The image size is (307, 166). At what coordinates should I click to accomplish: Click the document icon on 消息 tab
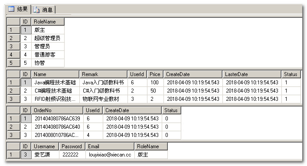[x=36, y=10]
